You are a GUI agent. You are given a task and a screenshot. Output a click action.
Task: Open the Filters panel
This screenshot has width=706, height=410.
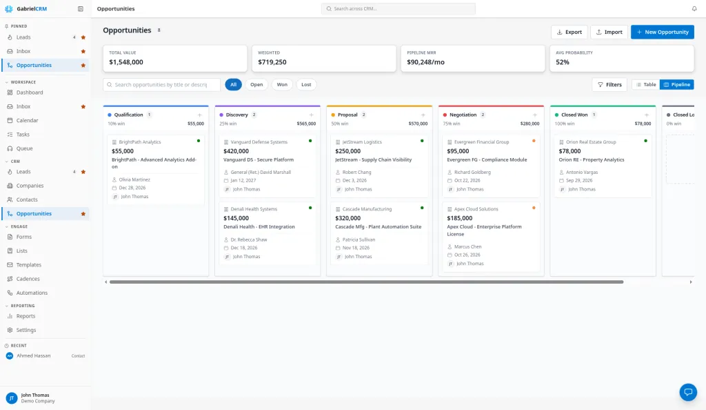tap(609, 85)
